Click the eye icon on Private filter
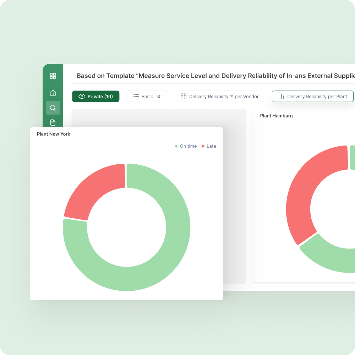This screenshot has width=355, height=355. click(82, 97)
